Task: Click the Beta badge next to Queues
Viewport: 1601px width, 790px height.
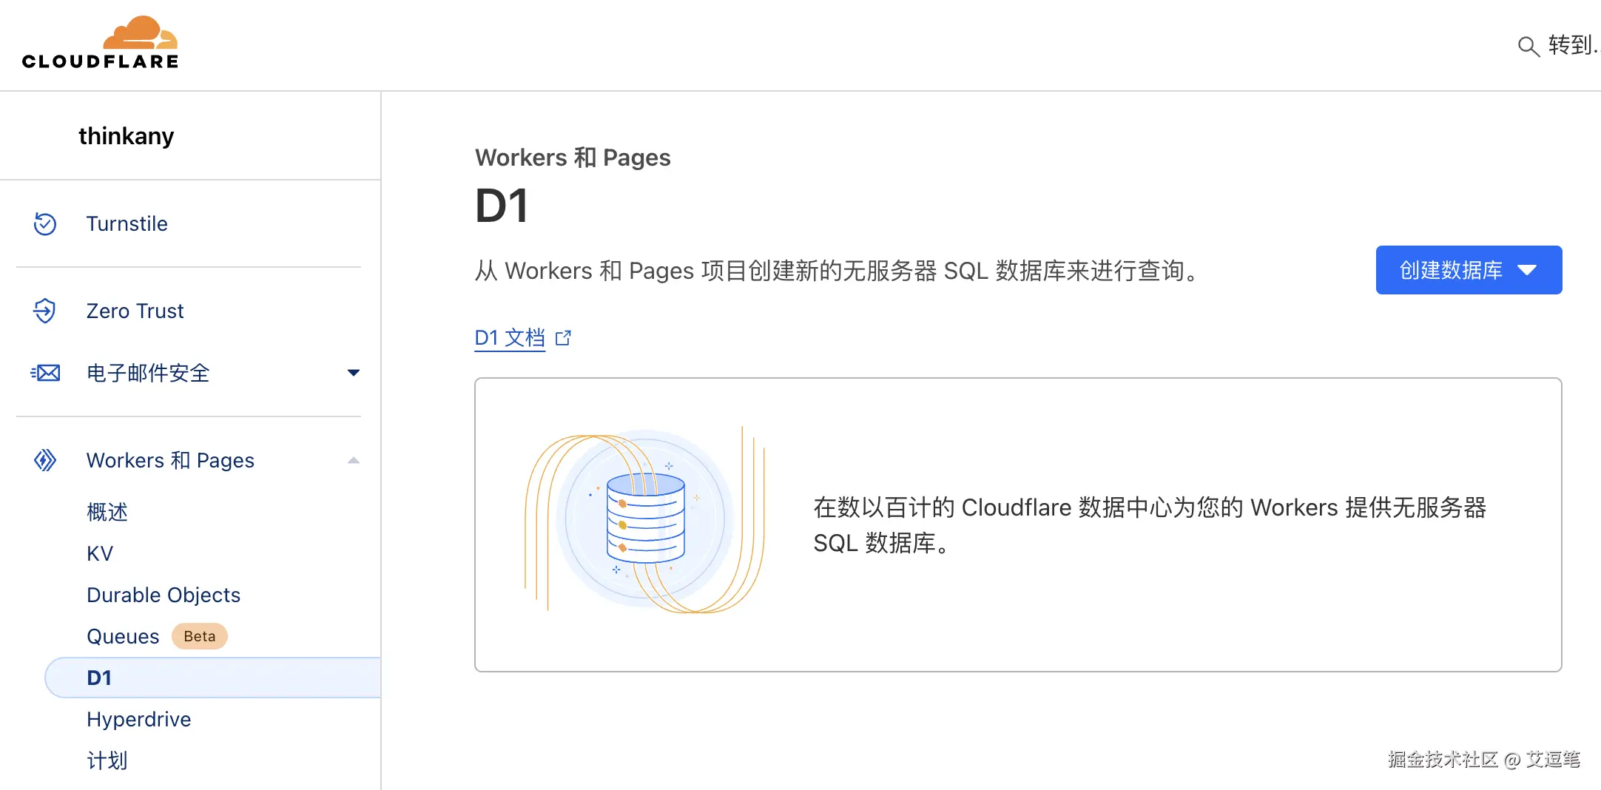Action: [200, 636]
